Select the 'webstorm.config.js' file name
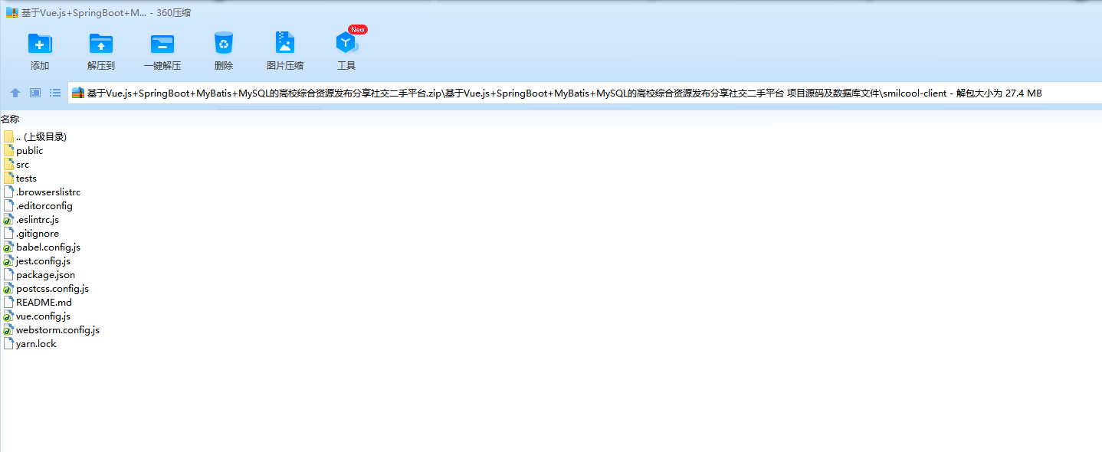1102x452 pixels. 57,330
